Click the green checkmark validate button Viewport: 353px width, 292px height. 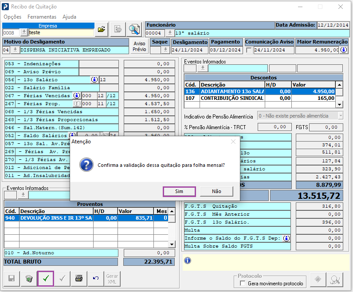pyautogui.click(x=46, y=279)
